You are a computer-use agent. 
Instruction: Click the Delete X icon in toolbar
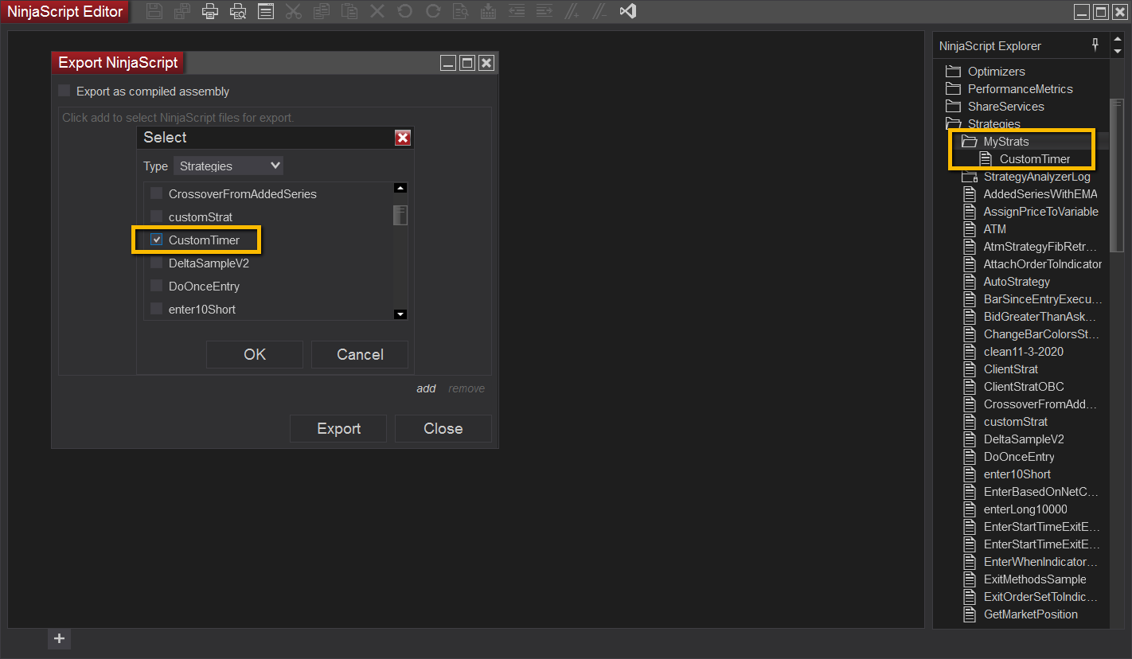[377, 12]
